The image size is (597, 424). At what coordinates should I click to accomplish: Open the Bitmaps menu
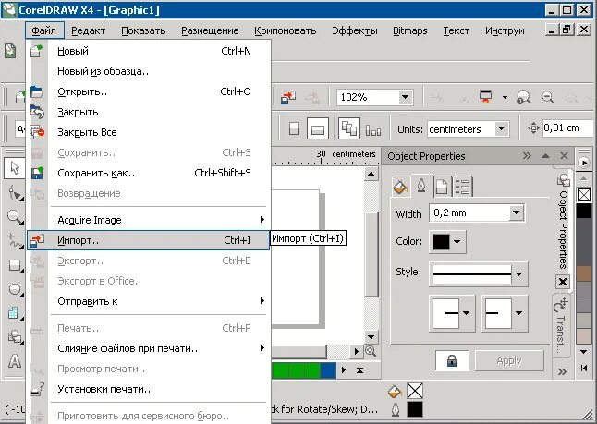pyautogui.click(x=410, y=30)
